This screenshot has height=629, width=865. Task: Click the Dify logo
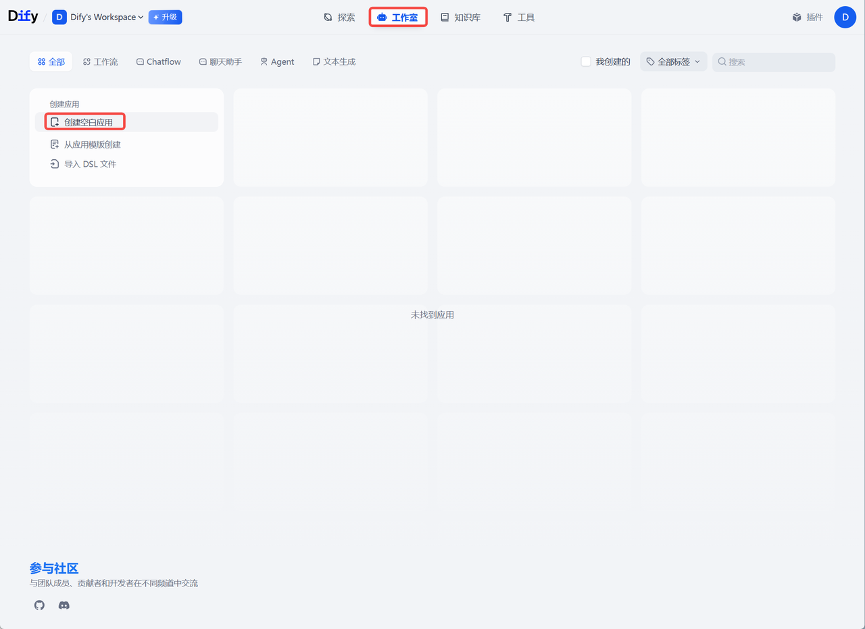(x=23, y=17)
